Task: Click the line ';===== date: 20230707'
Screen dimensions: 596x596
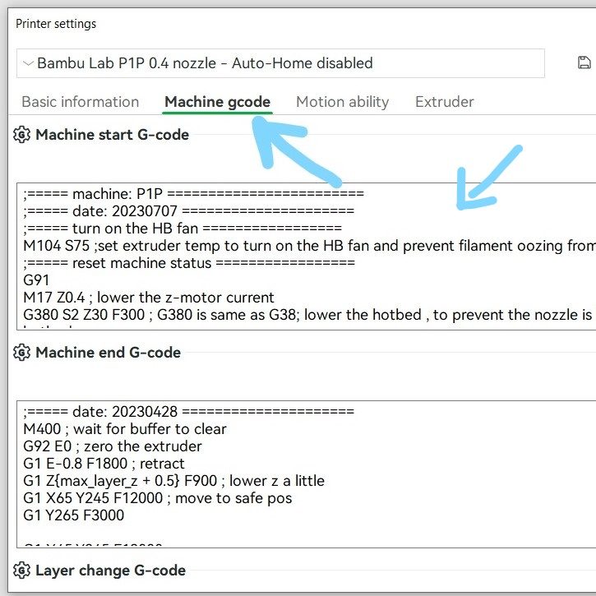Action: pos(188,211)
